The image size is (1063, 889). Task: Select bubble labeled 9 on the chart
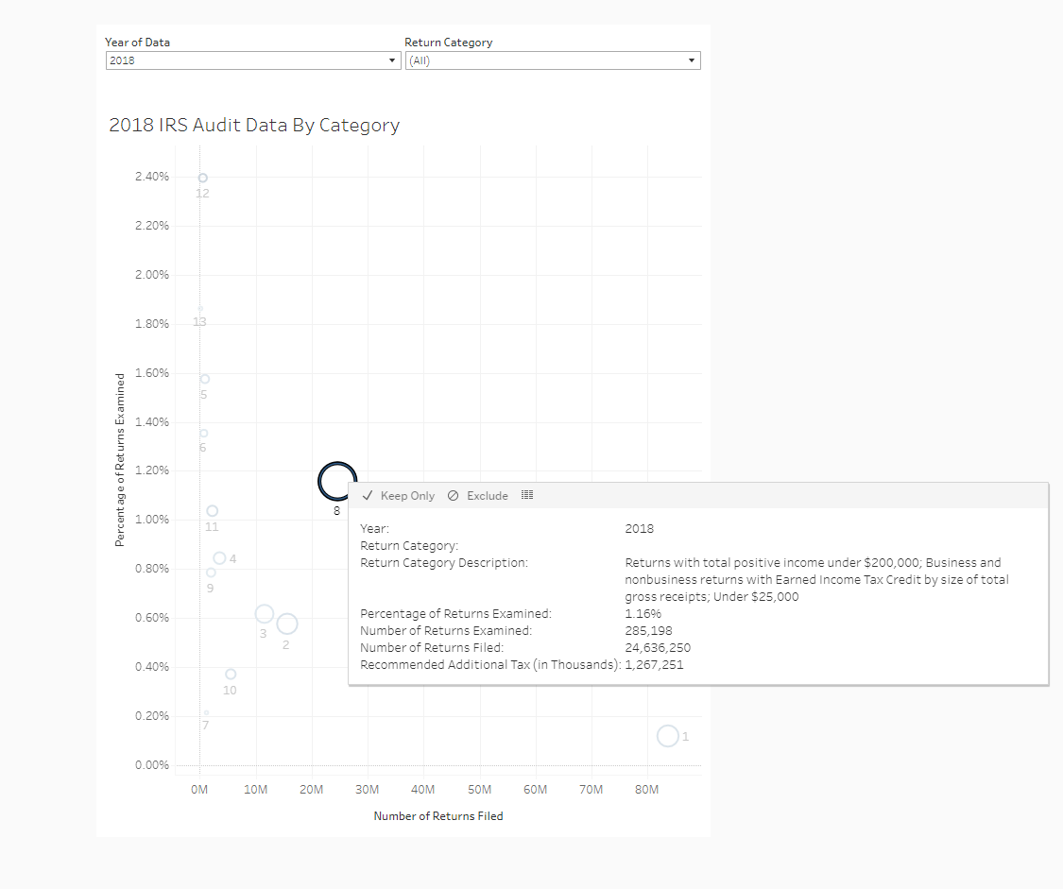click(211, 573)
